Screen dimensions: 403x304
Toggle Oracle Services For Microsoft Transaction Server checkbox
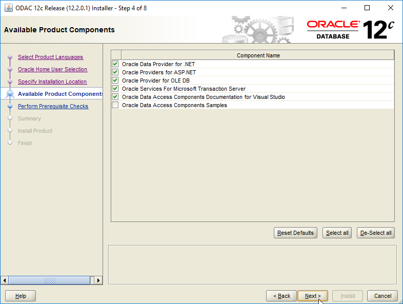(x=115, y=89)
